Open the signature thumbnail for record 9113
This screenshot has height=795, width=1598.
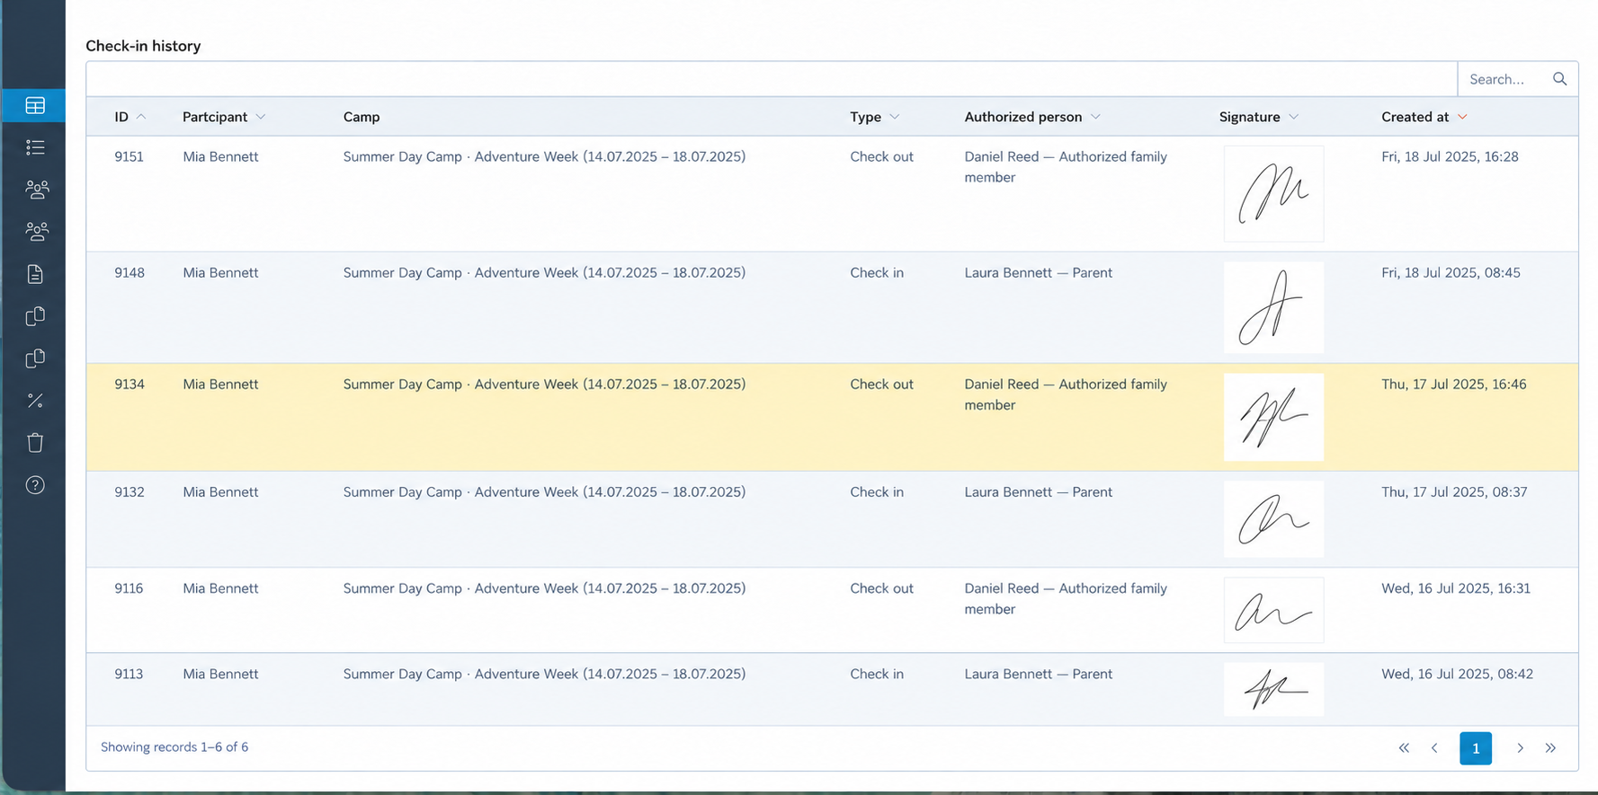[1273, 689]
